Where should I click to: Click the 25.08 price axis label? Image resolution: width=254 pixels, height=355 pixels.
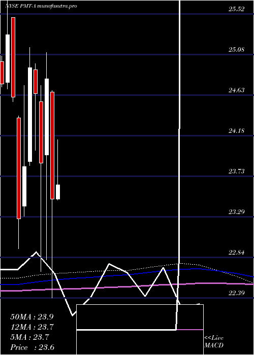[x=236, y=49]
